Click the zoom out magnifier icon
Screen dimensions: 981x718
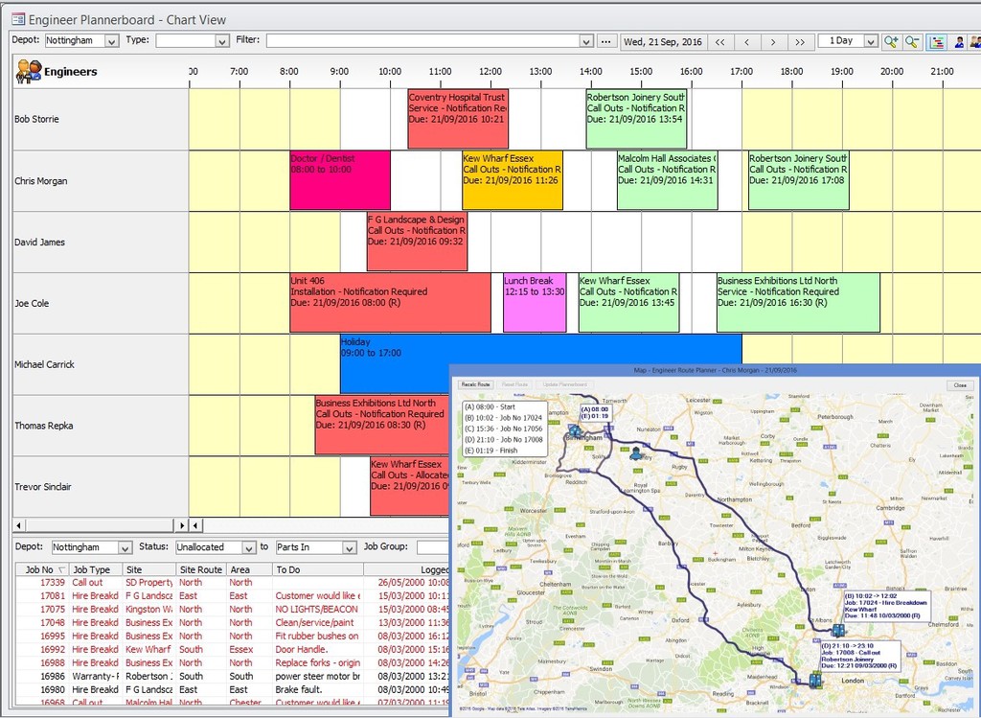(x=913, y=41)
